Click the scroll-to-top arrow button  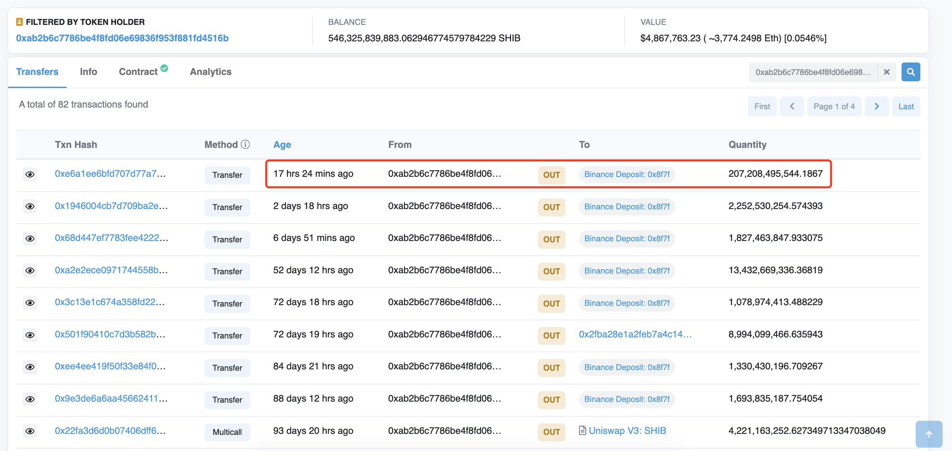[x=929, y=433]
